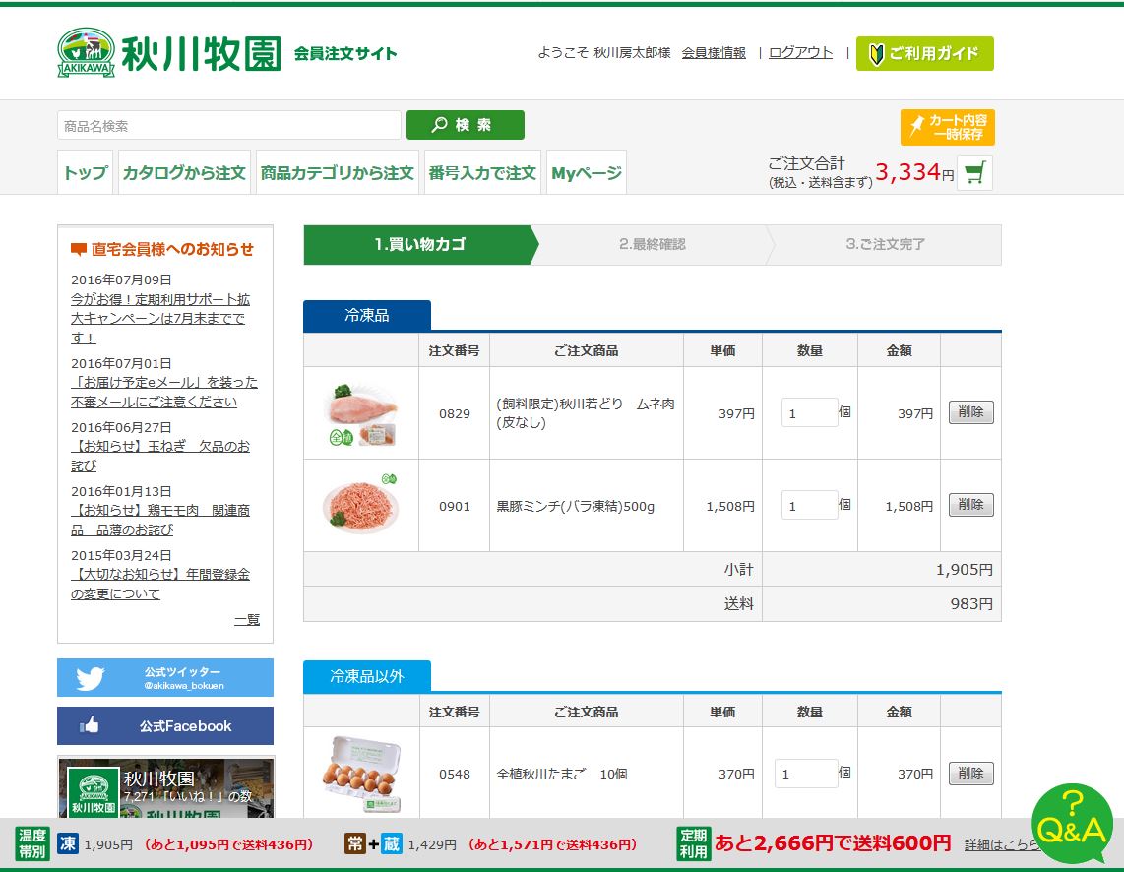The image size is (1124, 872).
Task: Open the 不審メール warning notice
Action: point(164,392)
